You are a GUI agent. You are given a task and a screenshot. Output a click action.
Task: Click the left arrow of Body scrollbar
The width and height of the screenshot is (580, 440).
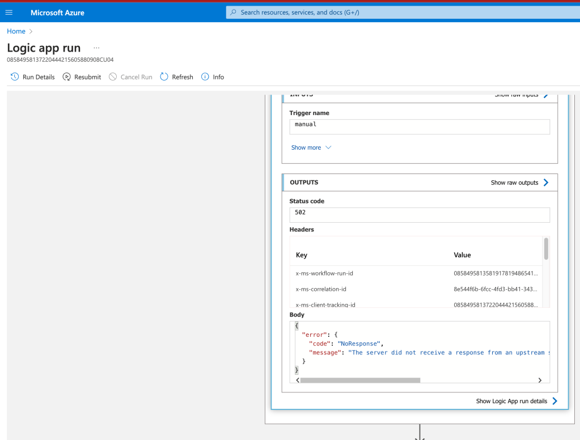click(x=298, y=380)
